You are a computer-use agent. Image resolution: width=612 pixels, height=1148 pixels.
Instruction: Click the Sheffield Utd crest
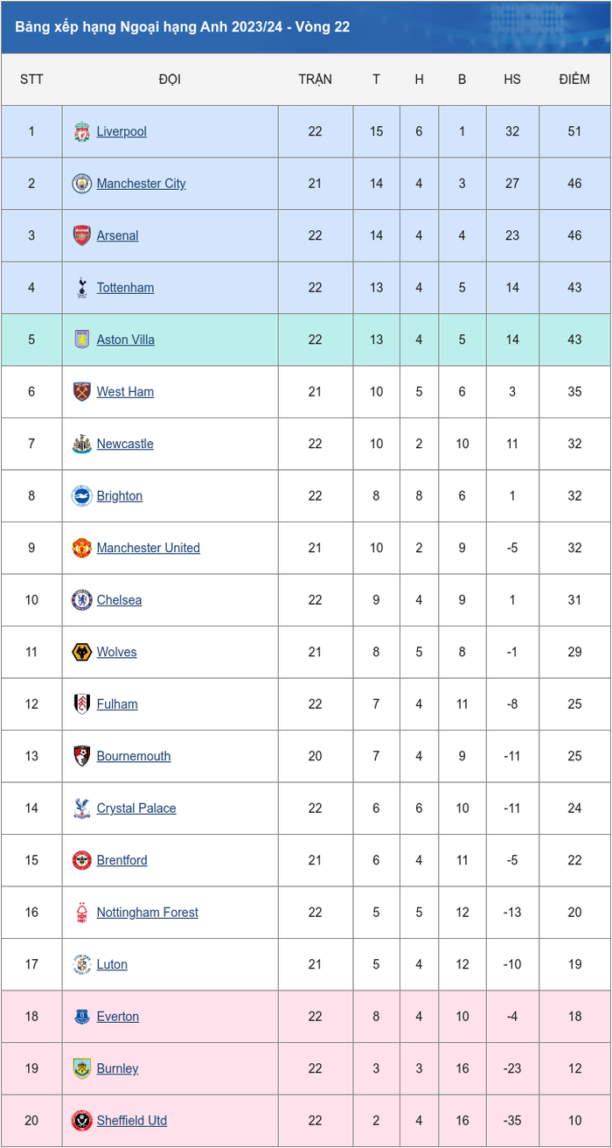(81, 1121)
